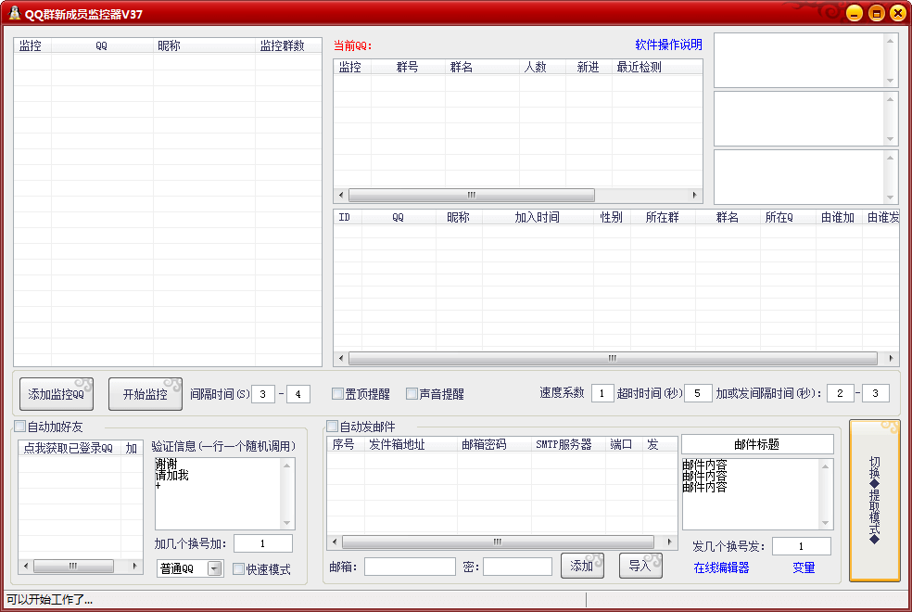Image resolution: width=912 pixels, height=612 pixels.
Task: Click logged-in QQ list horizontal scrollbar
Action: [73, 566]
